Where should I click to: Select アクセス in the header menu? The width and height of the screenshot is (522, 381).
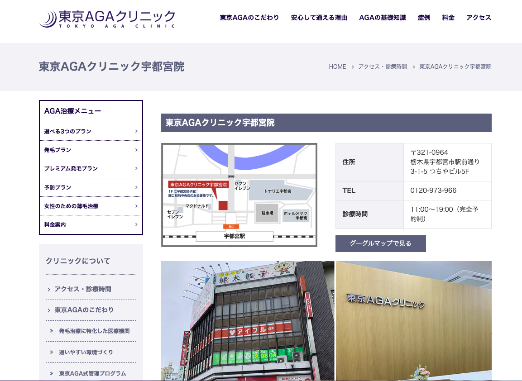click(478, 17)
